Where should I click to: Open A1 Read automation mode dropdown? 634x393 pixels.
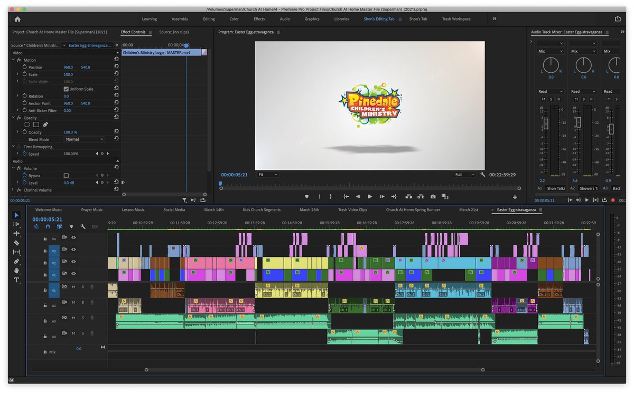point(551,91)
